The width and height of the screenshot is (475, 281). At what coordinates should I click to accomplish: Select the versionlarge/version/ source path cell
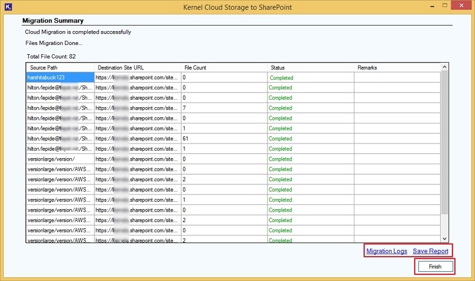(60, 159)
